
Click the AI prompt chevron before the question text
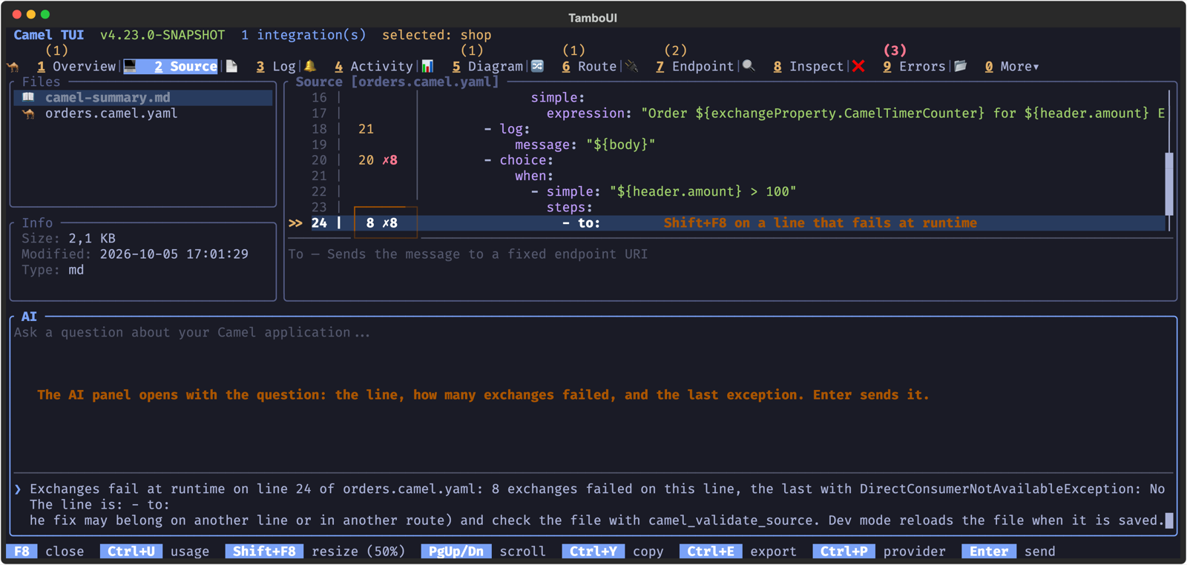tap(18, 489)
